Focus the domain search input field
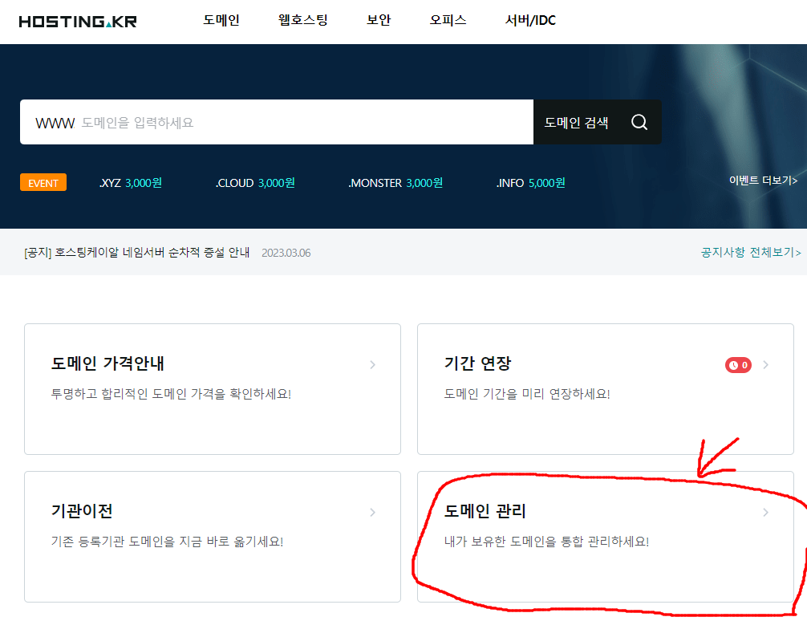This screenshot has width=807, height=621. 277,122
